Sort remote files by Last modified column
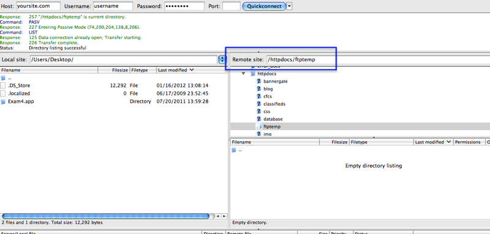 click(434, 142)
